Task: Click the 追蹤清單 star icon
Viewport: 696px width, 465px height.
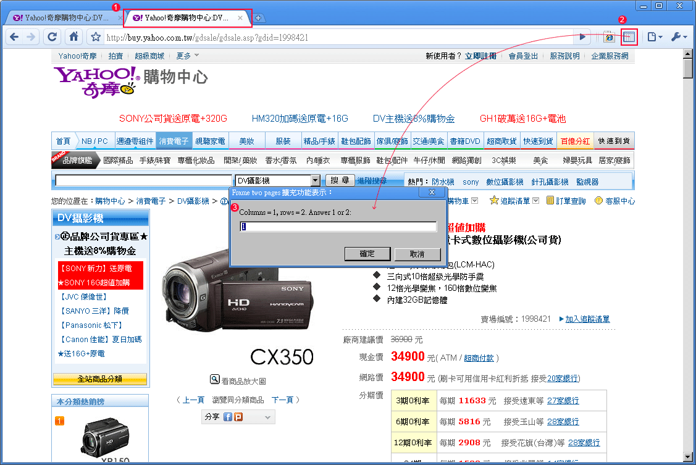Action: point(494,201)
